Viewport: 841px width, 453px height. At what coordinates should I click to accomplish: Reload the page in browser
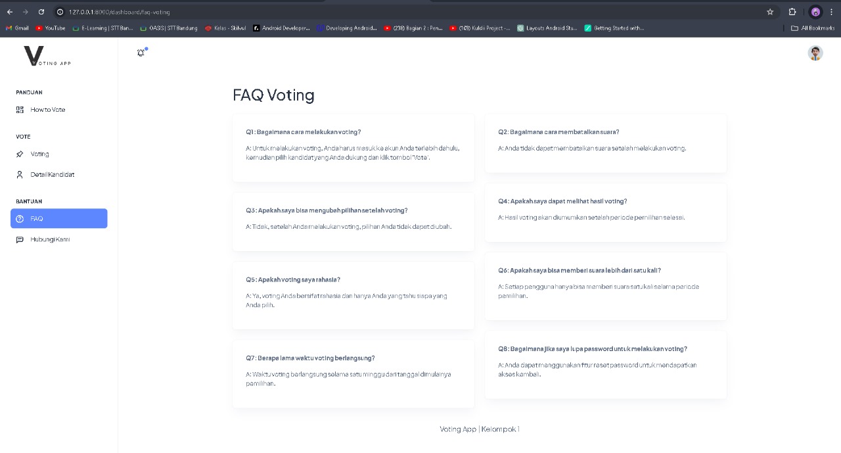coord(41,12)
